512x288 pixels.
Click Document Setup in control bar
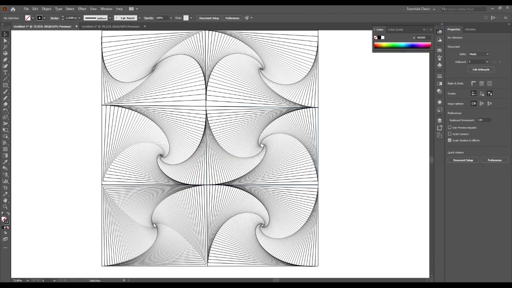click(209, 18)
